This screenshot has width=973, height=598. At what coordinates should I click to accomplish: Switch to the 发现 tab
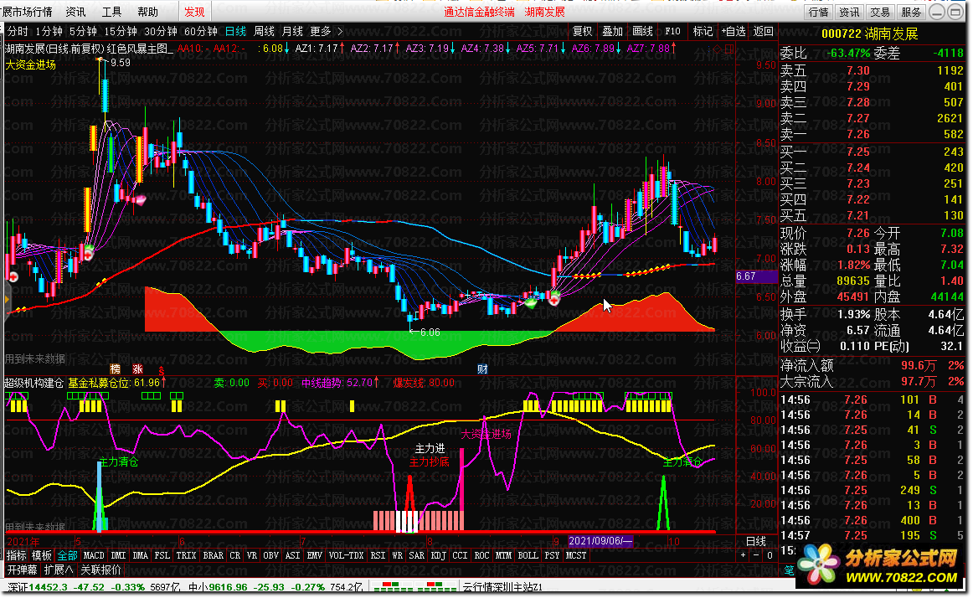(x=194, y=12)
